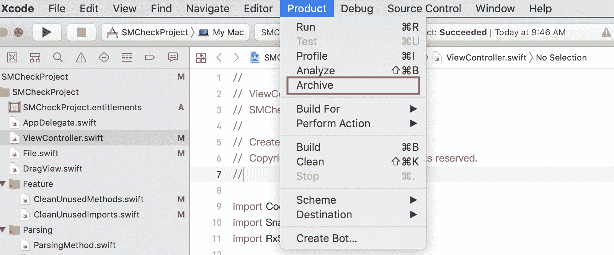Open the Test navigator diamond icon
The image size is (614, 255).
point(104,57)
